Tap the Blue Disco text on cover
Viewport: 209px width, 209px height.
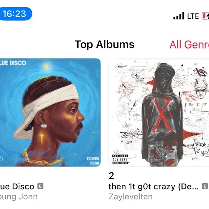click(13, 63)
